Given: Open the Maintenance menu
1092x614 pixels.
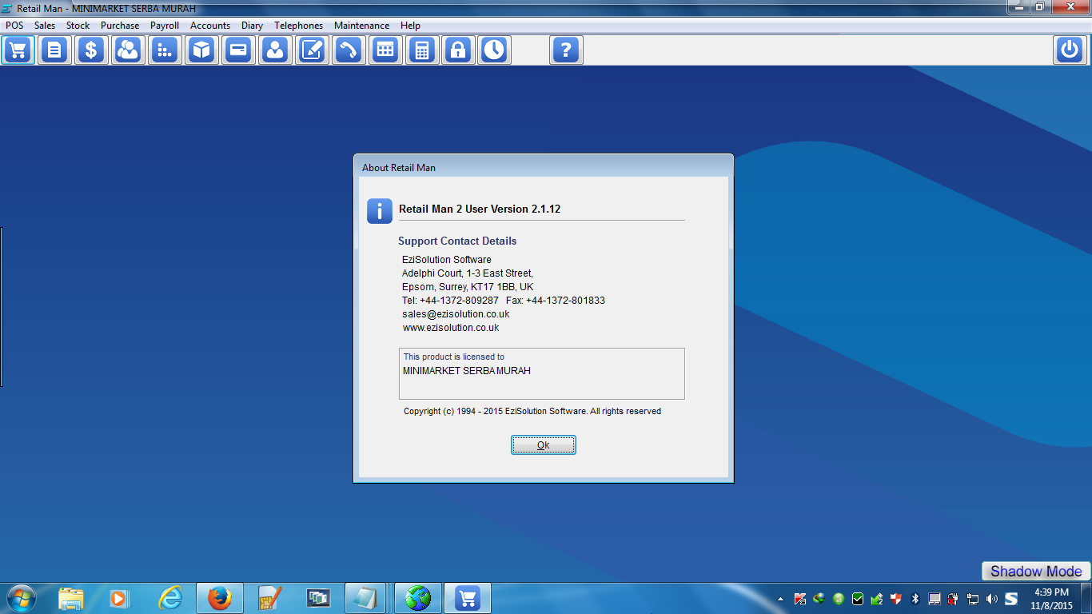Looking at the screenshot, I should (x=361, y=25).
